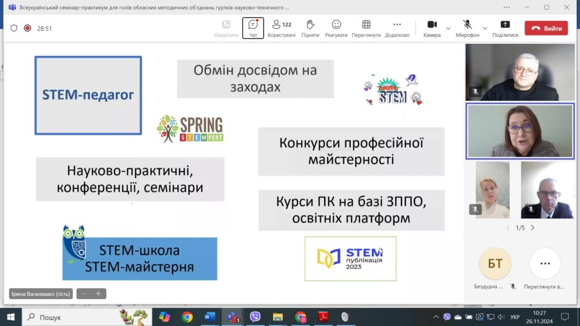Click the shield privacy icon
This screenshot has width=580, height=326.
[x=14, y=28]
